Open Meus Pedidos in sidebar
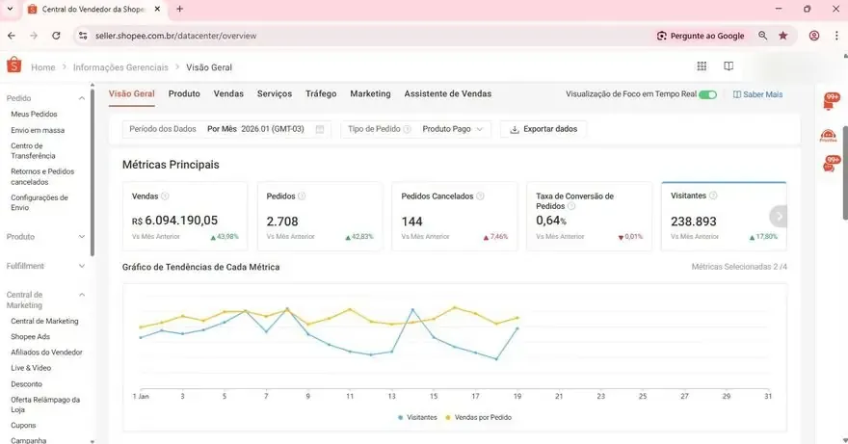848x444 pixels. pos(34,114)
